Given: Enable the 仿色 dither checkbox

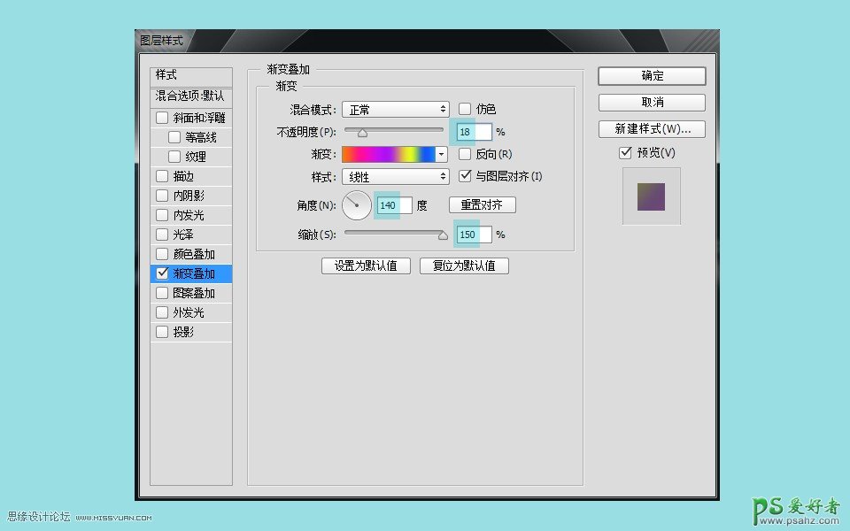Looking at the screenshot, I should [465, 109].
